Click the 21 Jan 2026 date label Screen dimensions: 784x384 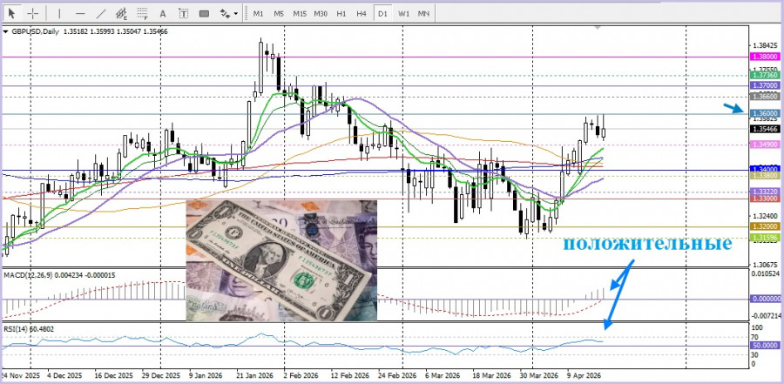[254, 374]
